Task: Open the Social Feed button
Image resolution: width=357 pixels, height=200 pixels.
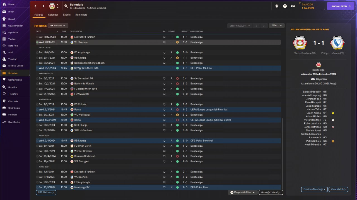Action: click(341, 6)
